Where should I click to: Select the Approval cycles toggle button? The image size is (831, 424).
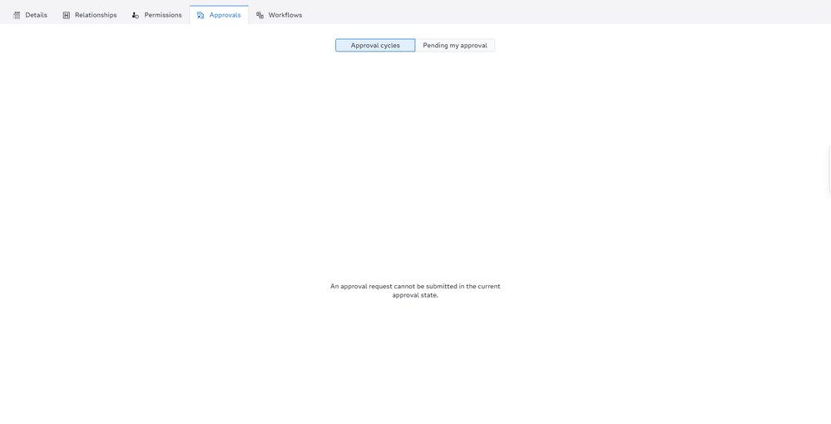375,46
